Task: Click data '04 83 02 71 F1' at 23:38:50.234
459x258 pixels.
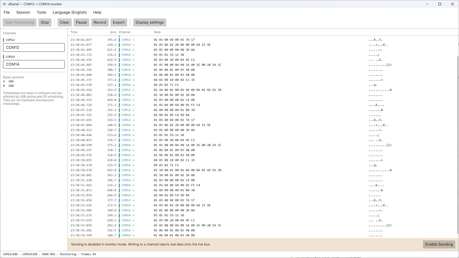Action: [x=166, y=165]
